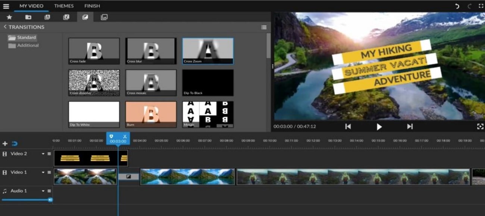The image size is (485, 216).
Task: Select the Cross mosaic transition thumbnail
Action: pyautogui.click(x=151, y=83)
